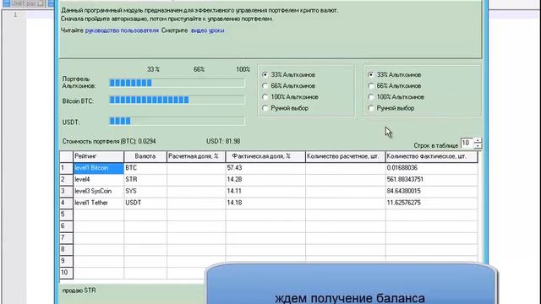Screen dimensions: 541x304
Task: Select the 84.64380015 quantity cell
Action: coord(432,192)
